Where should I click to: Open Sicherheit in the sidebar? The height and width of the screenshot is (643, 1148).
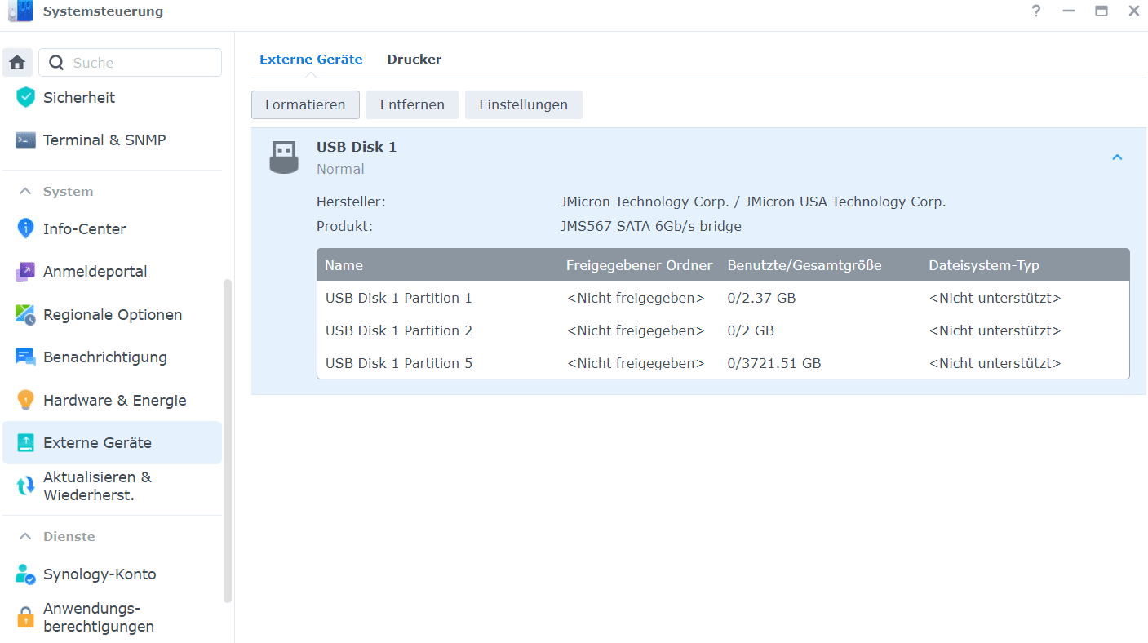(x=112, y=97)
